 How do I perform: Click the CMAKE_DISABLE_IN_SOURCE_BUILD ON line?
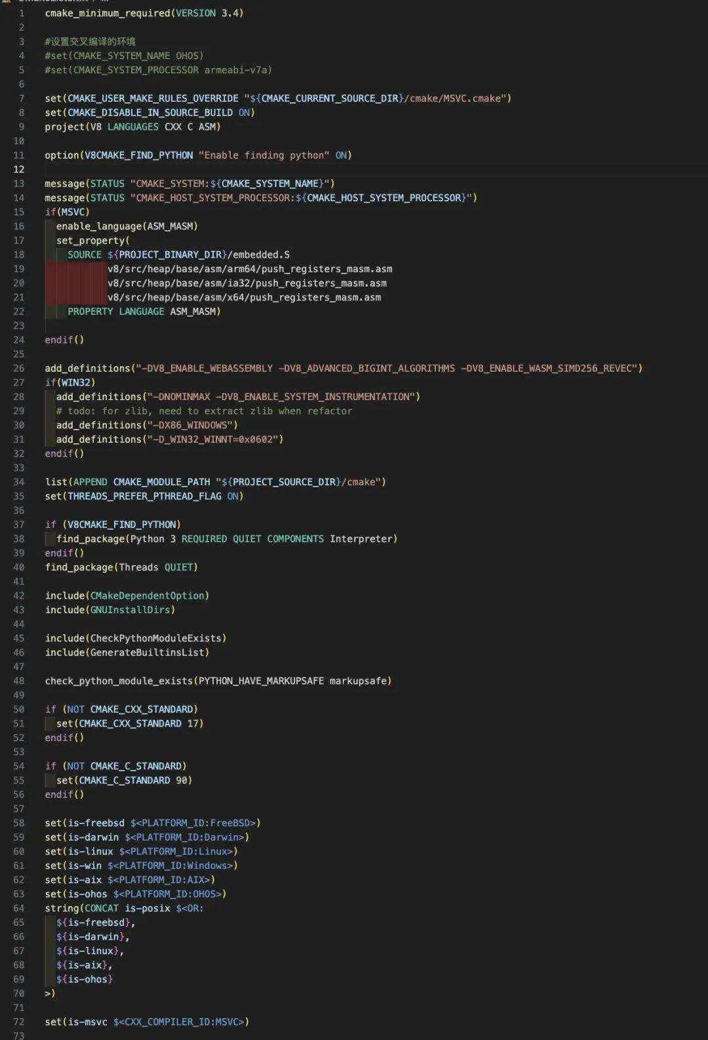coord(149,112)
